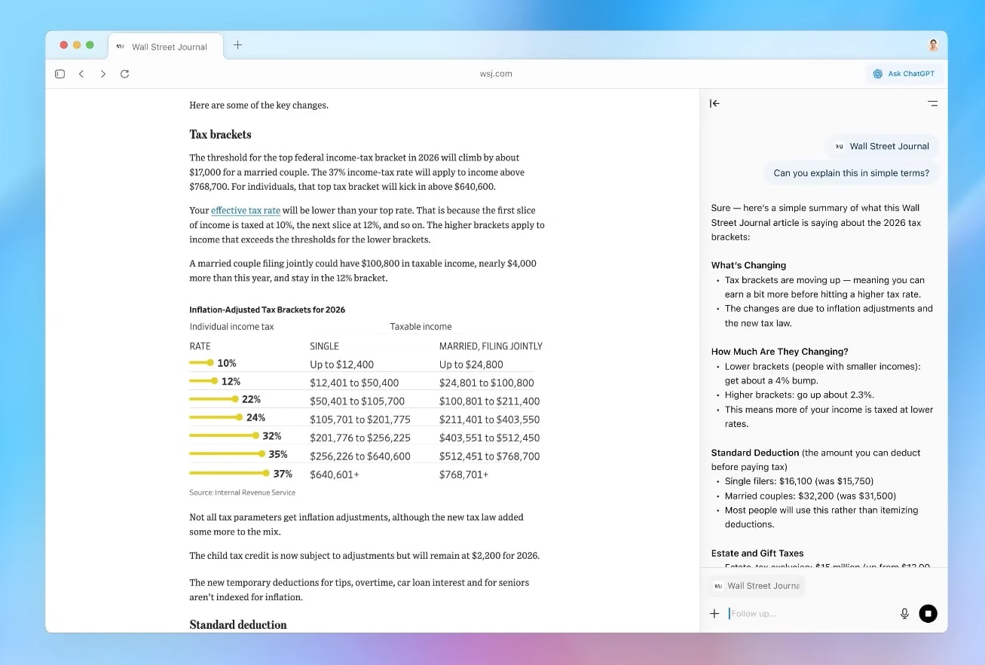Open a new tab with plus icon
Screen dimensions: 985x665
tap(237, 45)
